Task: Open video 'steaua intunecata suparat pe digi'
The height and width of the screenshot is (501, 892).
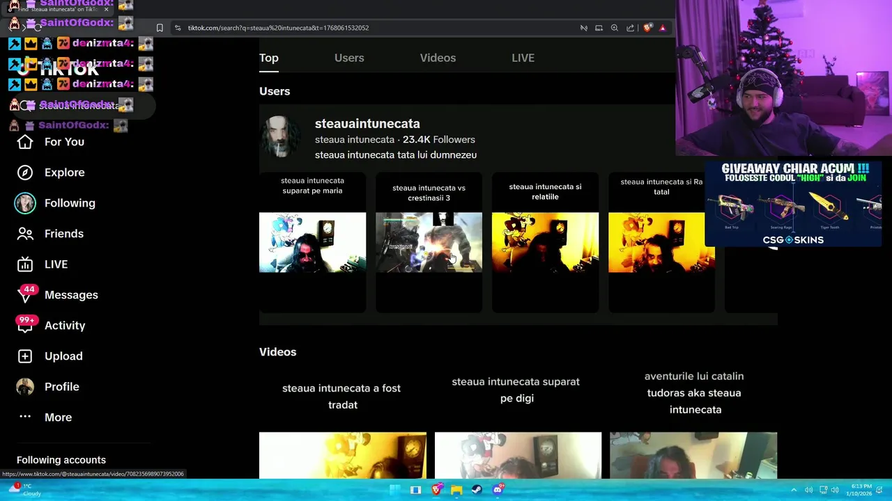Action: coord(518,424)
